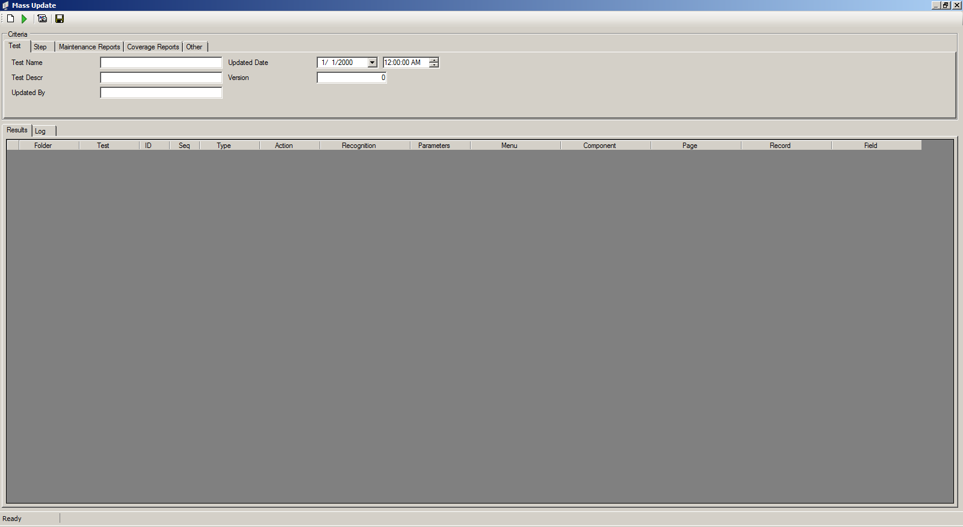Click the Component column header
The width and height of the screenshot is (963, 527).
(599, 146)
